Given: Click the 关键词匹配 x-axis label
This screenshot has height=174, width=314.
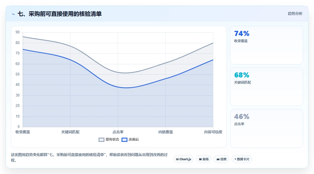Looking at the screenshot, I should 70,132.
